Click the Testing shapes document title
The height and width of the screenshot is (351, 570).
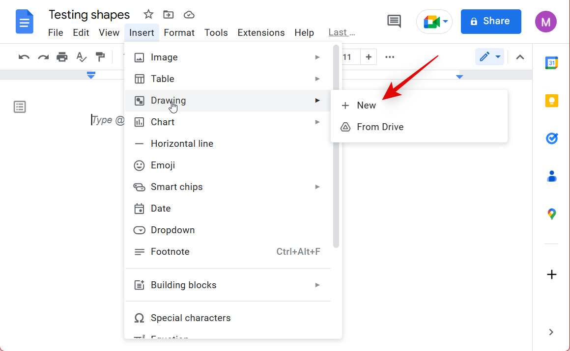click(89, 15)
